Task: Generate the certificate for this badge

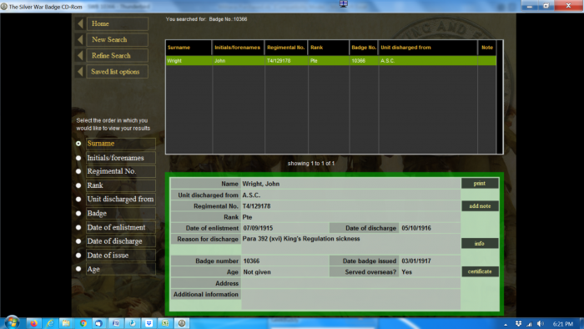Action: (480, 271)
